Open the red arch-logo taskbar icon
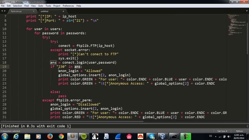Viewport: 249px width, 140px height. click(x=140, y=136)
